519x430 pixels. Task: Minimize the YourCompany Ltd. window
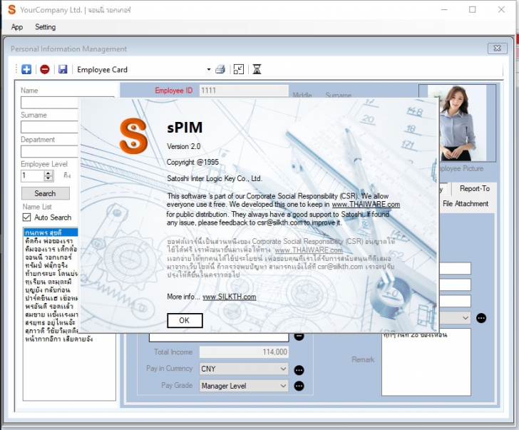coord(444,9)
